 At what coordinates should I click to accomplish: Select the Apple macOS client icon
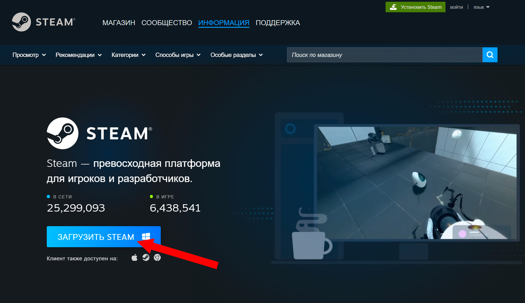(134, 257)
